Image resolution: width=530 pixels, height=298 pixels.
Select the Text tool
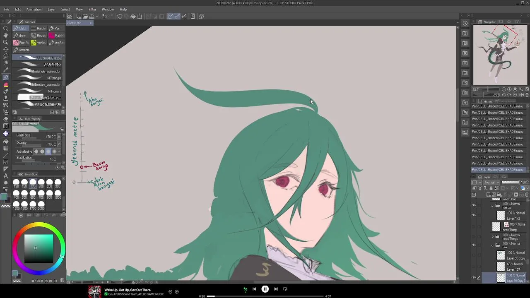[6, 176]
